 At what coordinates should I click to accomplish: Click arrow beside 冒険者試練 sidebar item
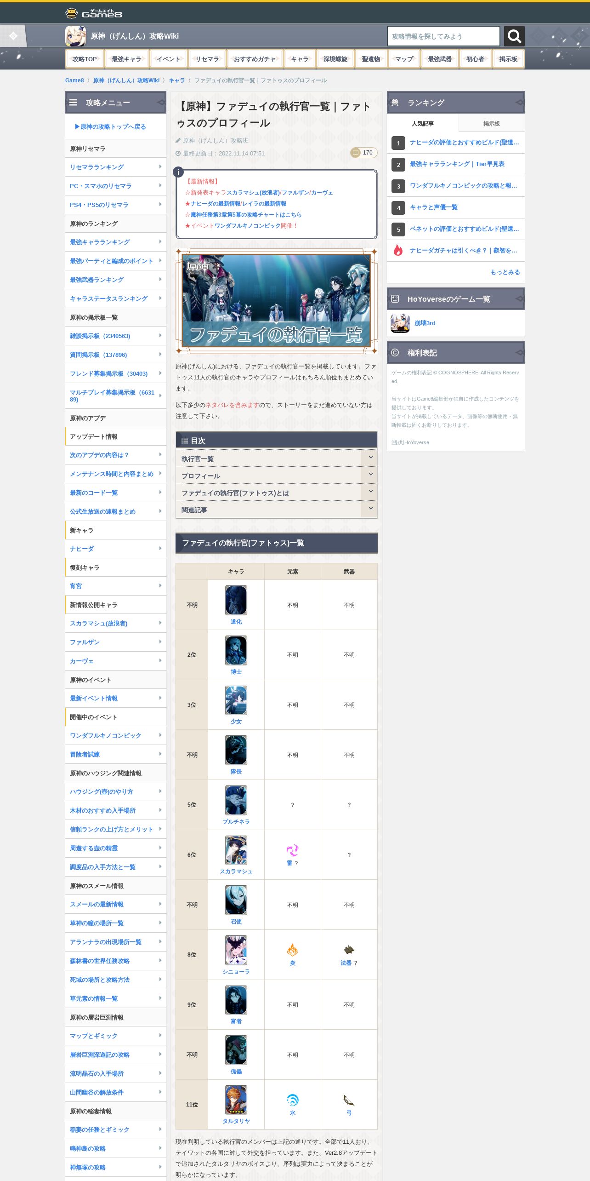click(160, 754)
